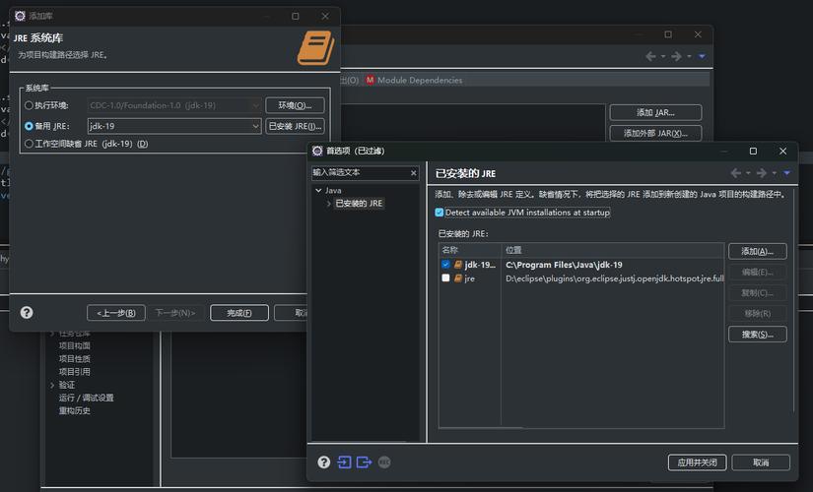Image resolution: width=813 pixels, height=492 pixels.
Task: Click the 搜索(S)... button
Action: (x=756, y=335)
